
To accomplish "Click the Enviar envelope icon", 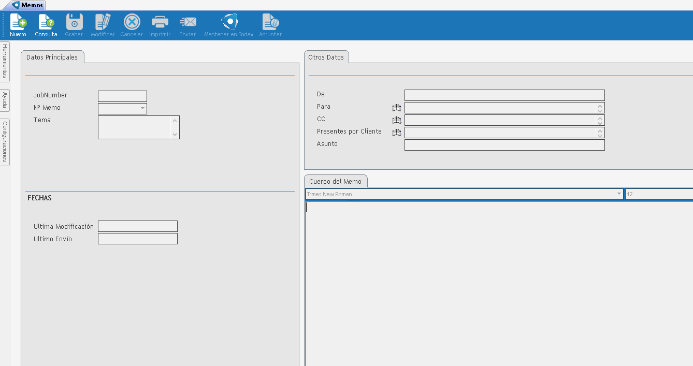I will pos(187,23).
